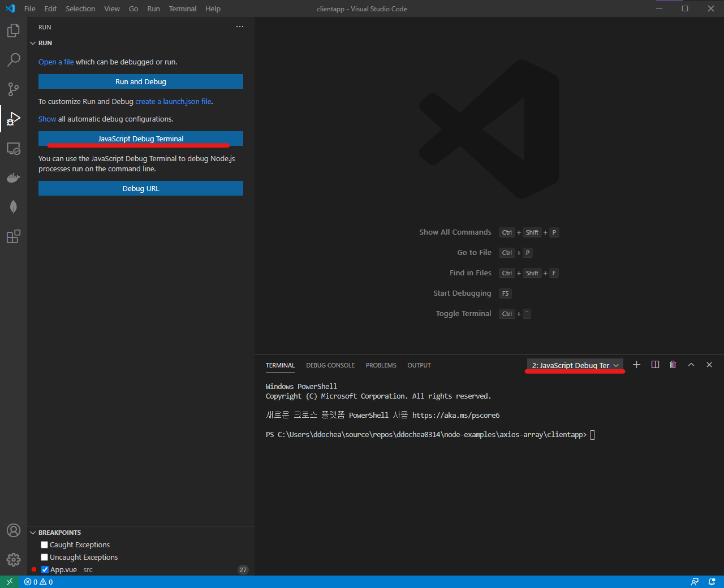Viewport: 724px width, 588px height.
Task: Click the feedback icon in status bar
Action: pyautogui.click(x=695, y=582)
